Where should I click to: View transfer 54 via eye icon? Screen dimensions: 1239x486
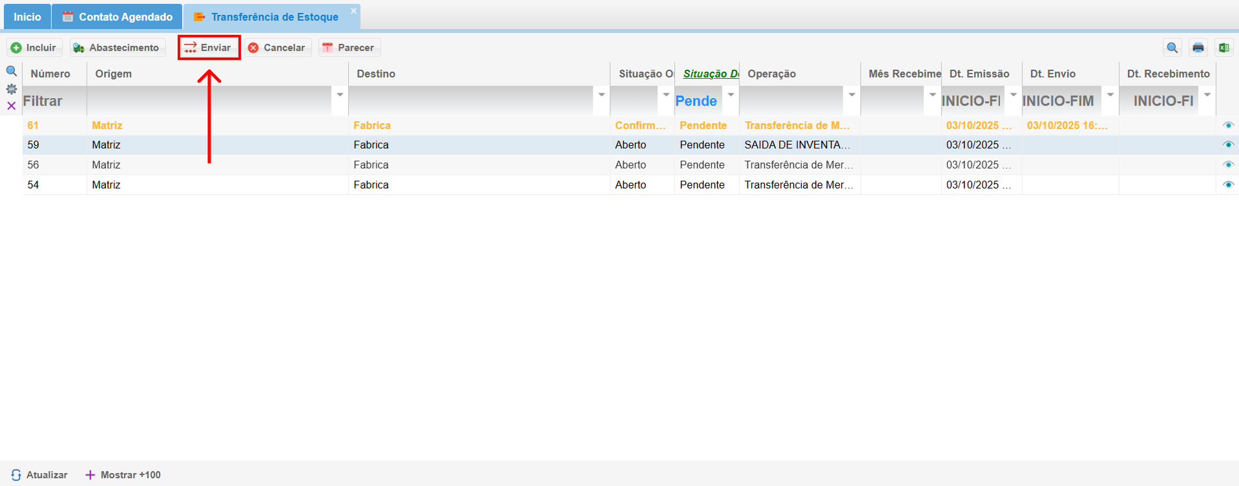tap(1228, 185)
